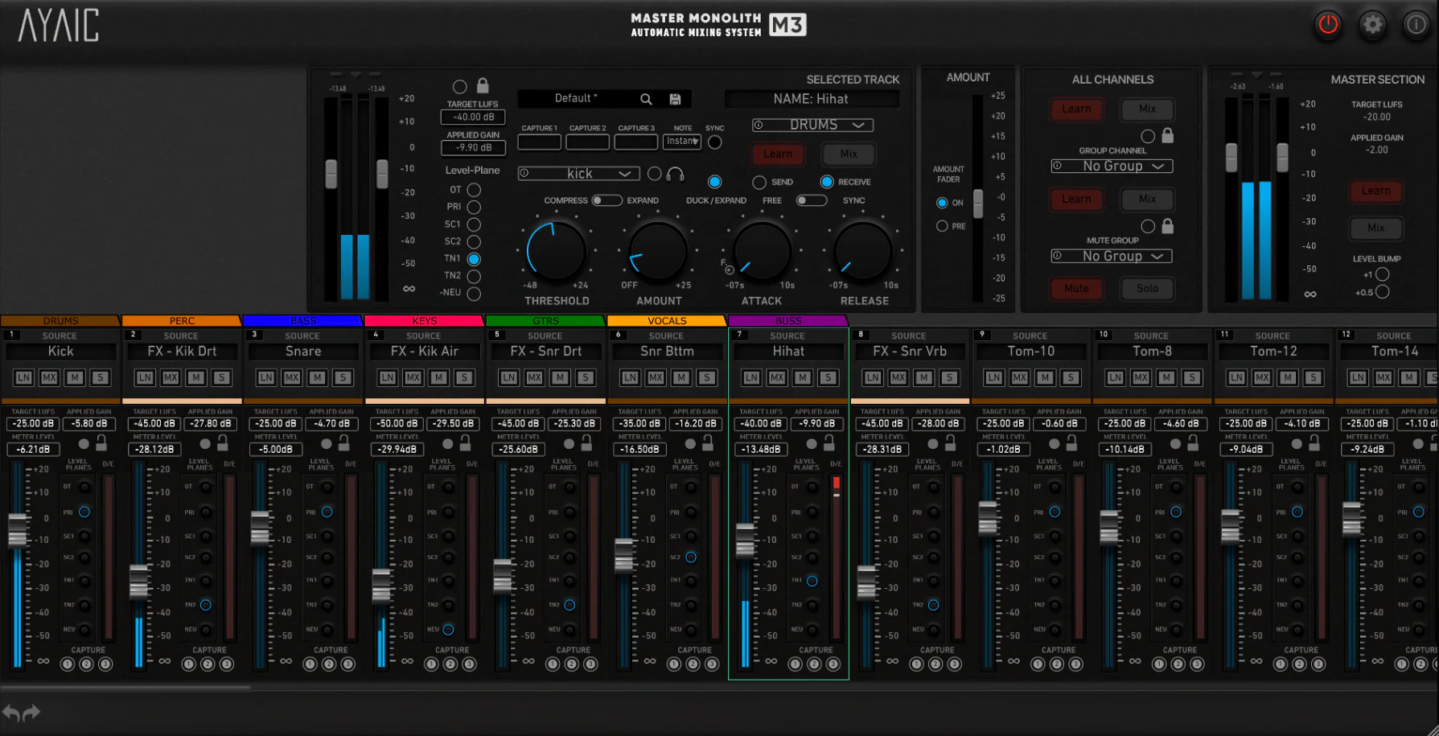1439x736 pixels.
Task: Click the Solo button in All Channels
Action: [1147, 289]
